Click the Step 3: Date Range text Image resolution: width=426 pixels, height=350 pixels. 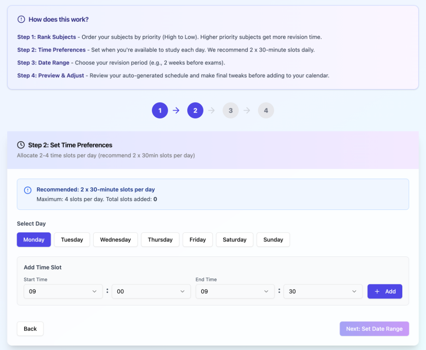point(43,62)
